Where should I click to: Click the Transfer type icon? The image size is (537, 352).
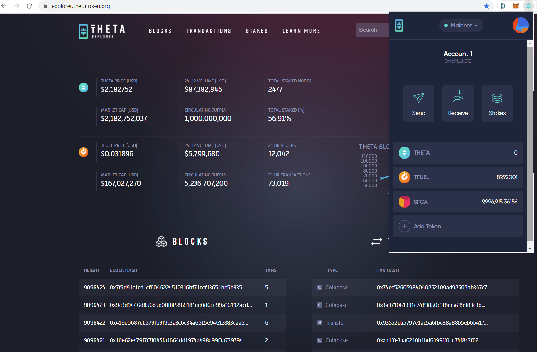319,322
